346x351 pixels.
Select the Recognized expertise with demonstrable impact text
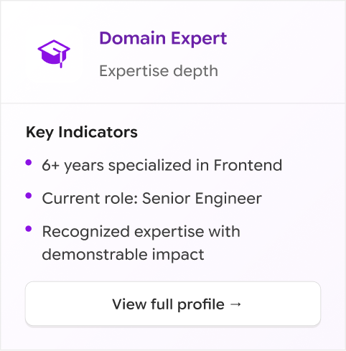click(141, 243)
